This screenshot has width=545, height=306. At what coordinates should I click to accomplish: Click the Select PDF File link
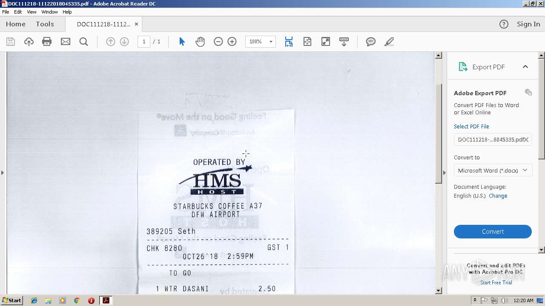[471, 126]
